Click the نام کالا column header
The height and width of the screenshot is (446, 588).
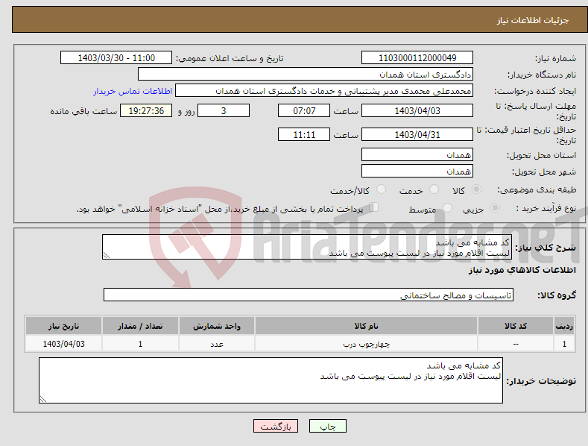(366, 326)
